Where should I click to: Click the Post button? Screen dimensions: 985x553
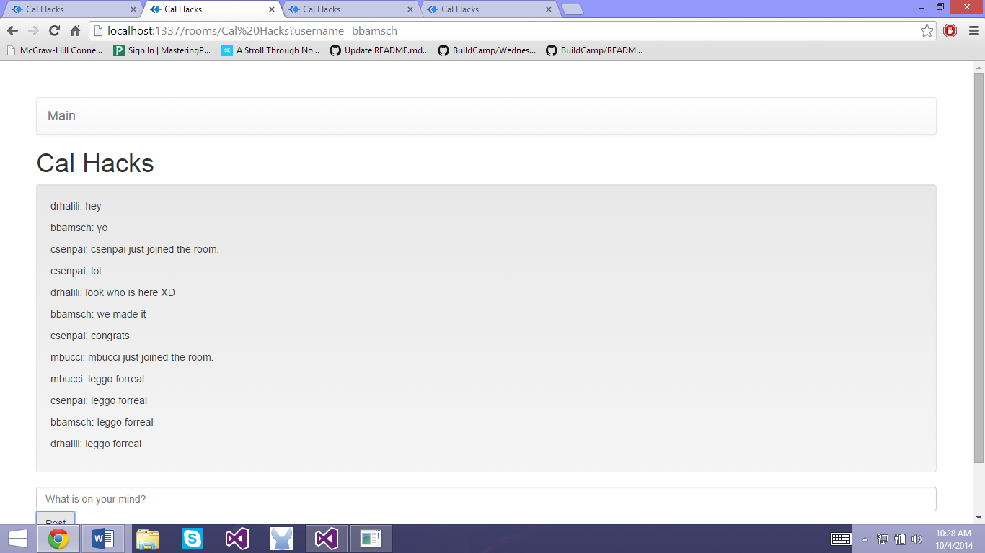point(56,518)
